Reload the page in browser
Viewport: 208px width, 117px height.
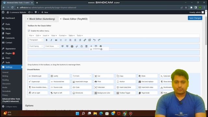12,7
